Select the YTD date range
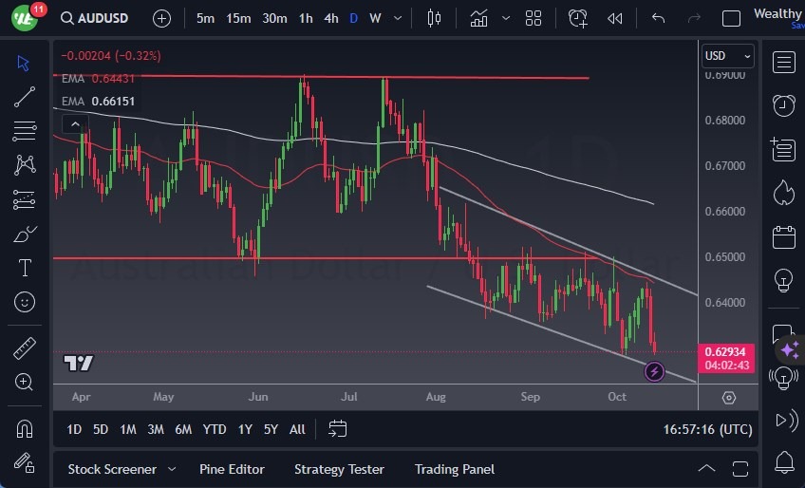This screenshot has width=805, height=488. pyautogui.click(x=215, y=429)
